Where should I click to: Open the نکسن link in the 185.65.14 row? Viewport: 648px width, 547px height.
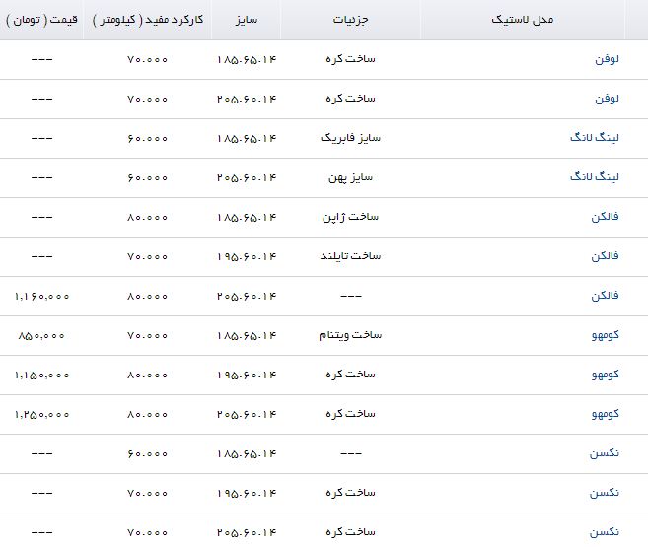click(x=605, y=453)
